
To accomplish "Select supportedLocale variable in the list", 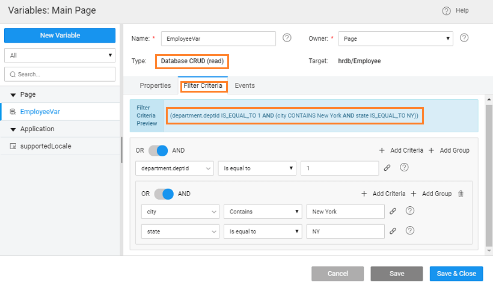I will pos(43,146).
